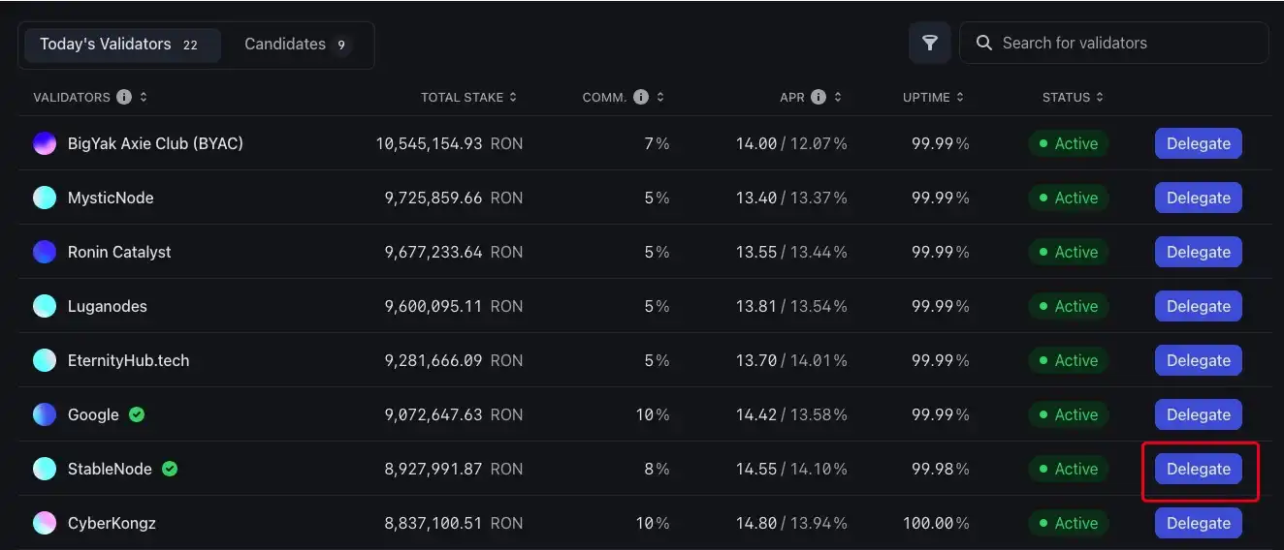Viewport: 1284px width, 550px height.
Task: Click the CyberKongz avatar icon
Action: [45, 523]
